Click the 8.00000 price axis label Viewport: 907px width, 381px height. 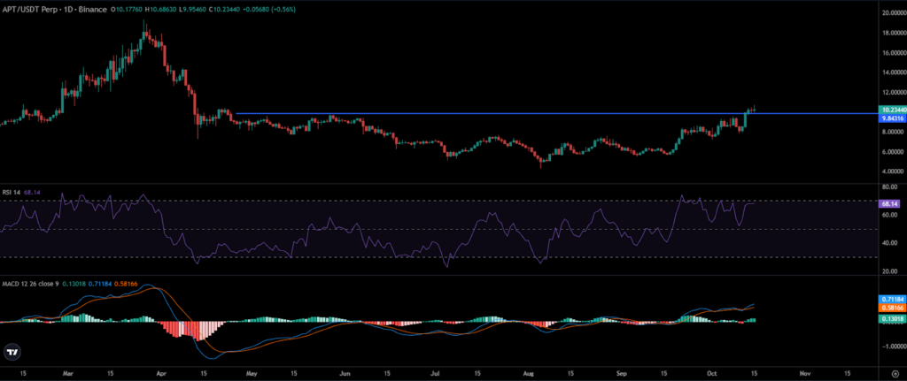tap(891, 132)
